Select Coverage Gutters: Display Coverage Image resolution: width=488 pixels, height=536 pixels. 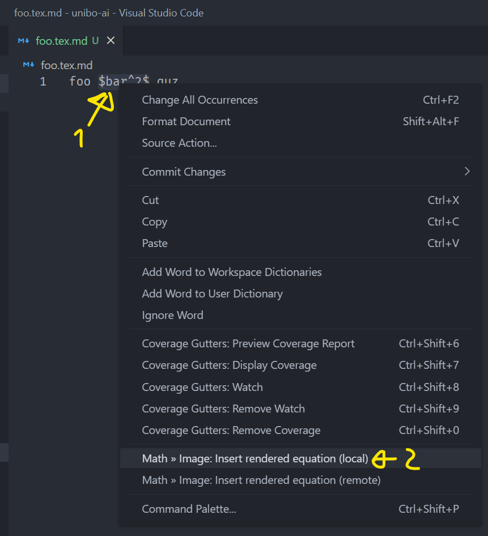click(x=300, y=365)
